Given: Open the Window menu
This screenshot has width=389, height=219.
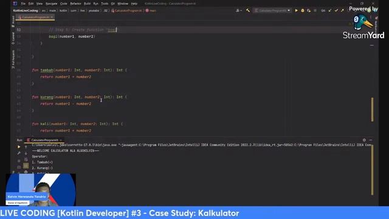Looking at the screenshot, I should (x=123, y=4).
